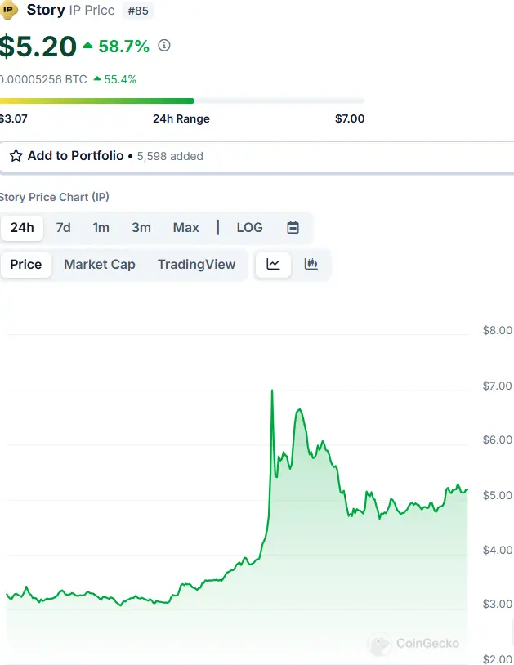This screenshot has height=665, width=514.
Task: Click the 24h Range progress bar
Action: tap(181, 100)
